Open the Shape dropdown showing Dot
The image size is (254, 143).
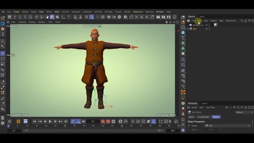pos(227,126)
